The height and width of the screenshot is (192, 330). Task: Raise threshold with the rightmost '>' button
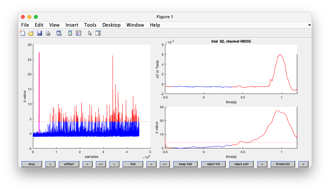pyautogui.click(x=303, y=164)
